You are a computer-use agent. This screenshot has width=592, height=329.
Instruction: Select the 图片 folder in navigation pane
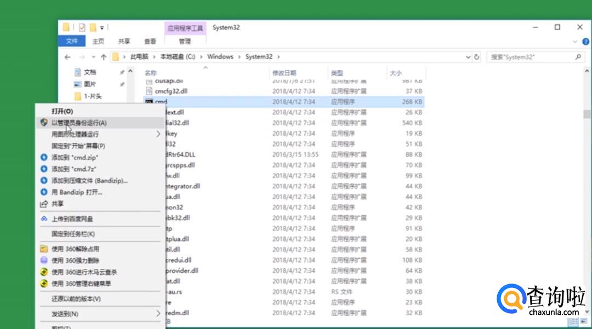pyautogui.click(x=89, y=84)
